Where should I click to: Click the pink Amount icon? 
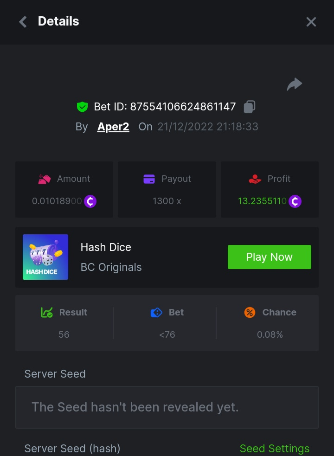coord(45,179)
